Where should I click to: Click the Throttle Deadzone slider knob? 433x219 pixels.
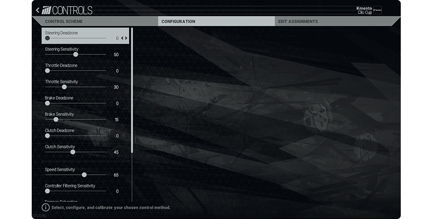coord(47,71)
